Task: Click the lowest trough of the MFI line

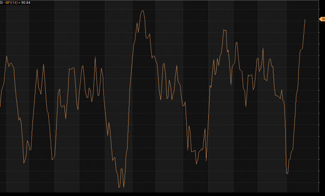Action: (119, 187)
